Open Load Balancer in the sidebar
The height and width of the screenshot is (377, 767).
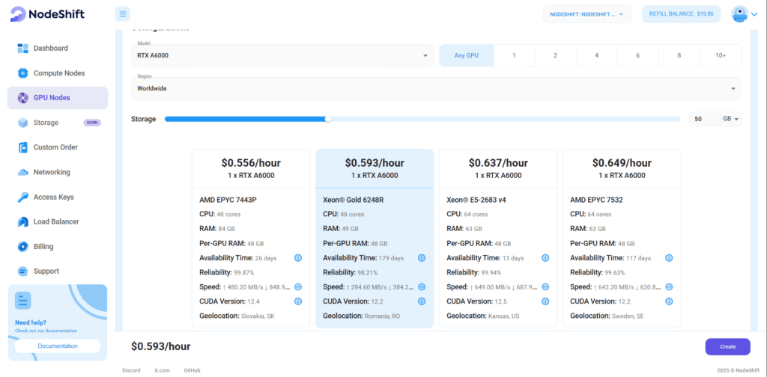tap(57, 221)
